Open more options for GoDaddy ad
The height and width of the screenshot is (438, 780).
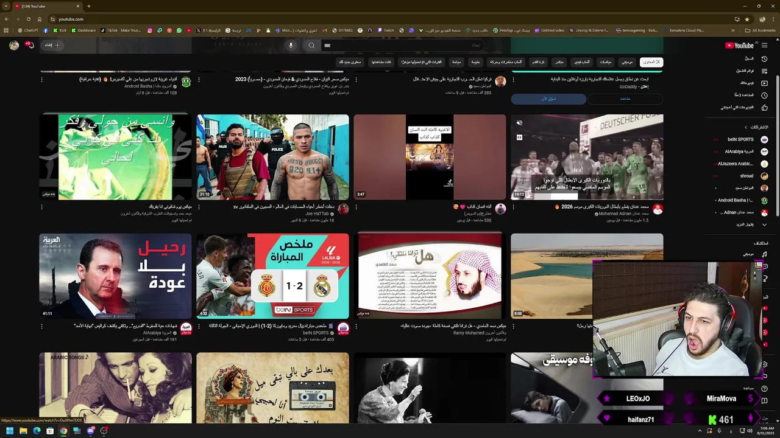513,79
